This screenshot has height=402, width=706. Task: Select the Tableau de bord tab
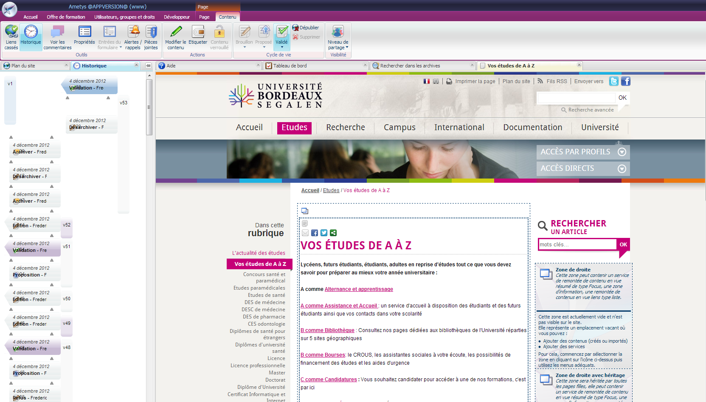(x=290, y=66)
